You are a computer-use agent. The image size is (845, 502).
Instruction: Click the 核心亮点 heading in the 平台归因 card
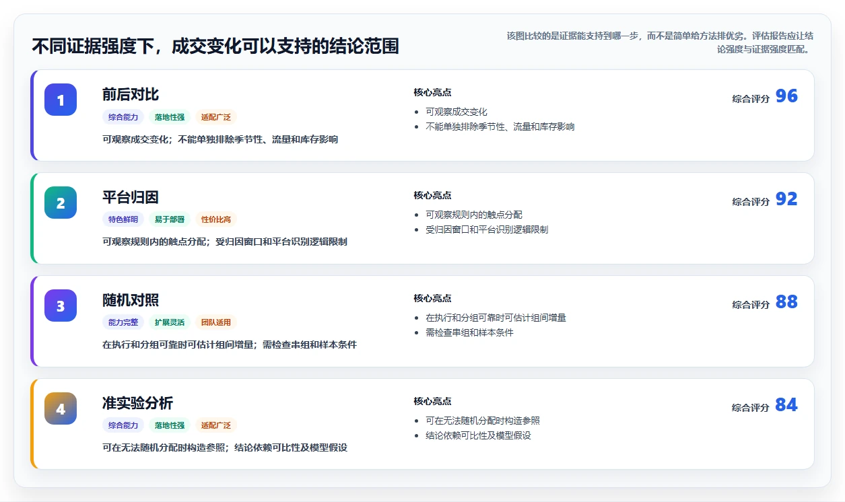tap(432, 196)
